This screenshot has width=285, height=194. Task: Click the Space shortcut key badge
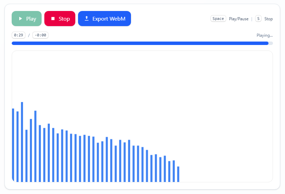tap(218, 19)
